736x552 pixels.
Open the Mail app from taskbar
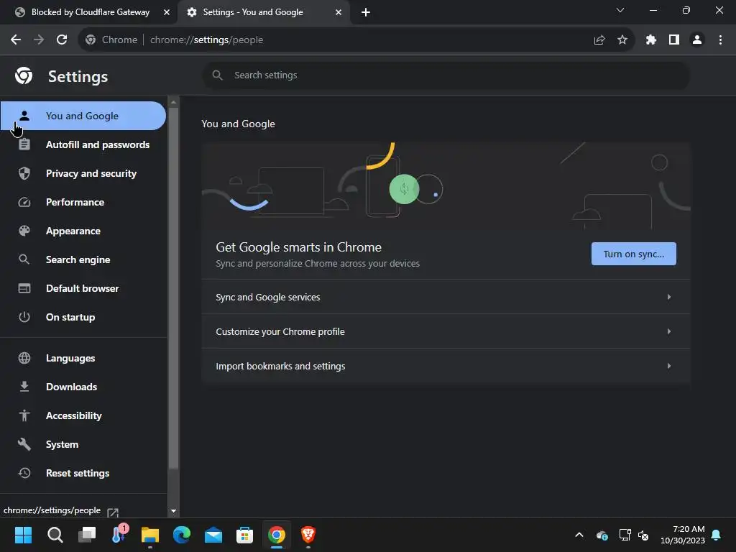click(213, 535)
